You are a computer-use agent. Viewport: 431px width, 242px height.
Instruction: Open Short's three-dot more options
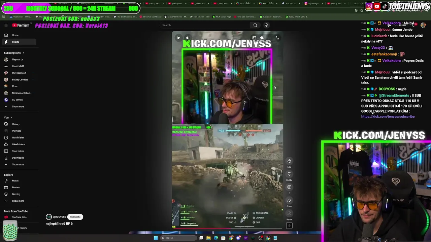(269, 38)
